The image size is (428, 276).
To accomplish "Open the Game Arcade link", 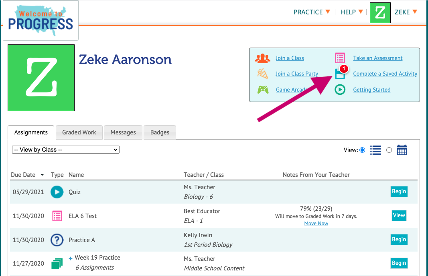I will point(291,90).
